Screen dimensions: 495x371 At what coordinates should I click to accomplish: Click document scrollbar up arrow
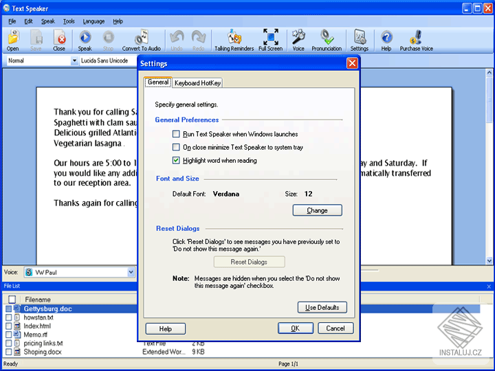[489, 73]
